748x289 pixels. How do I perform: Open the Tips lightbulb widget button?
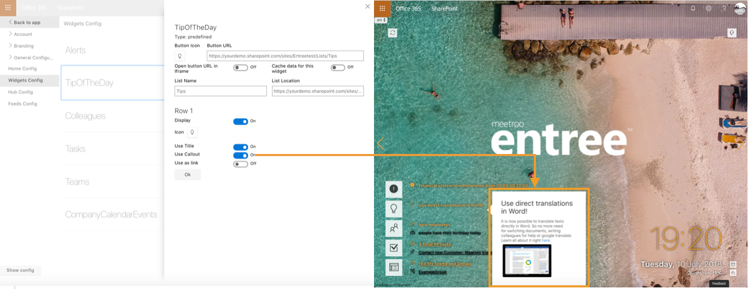(x=394, y=209)
